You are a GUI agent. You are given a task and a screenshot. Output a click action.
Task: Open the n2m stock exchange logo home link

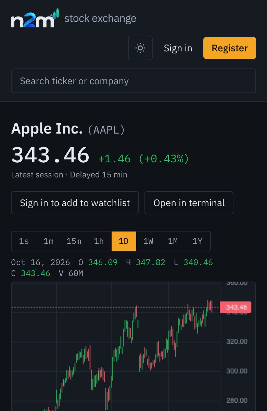(x=74, y=18)
